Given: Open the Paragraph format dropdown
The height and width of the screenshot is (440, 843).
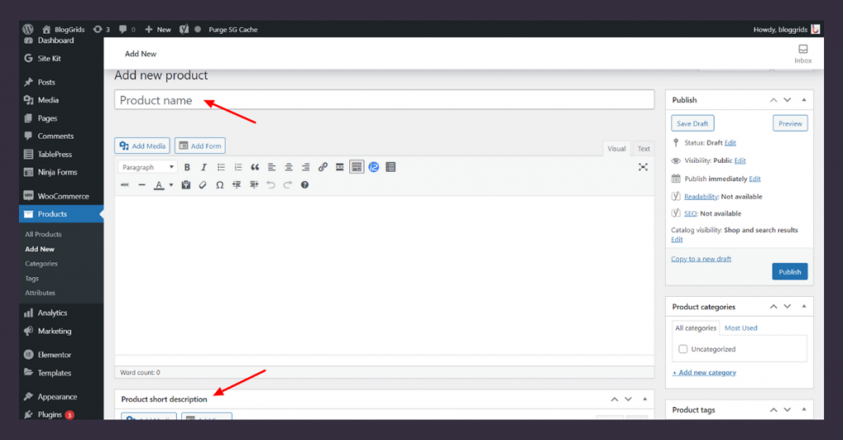Looking at the screenshot, I should [x=148, y=167].
